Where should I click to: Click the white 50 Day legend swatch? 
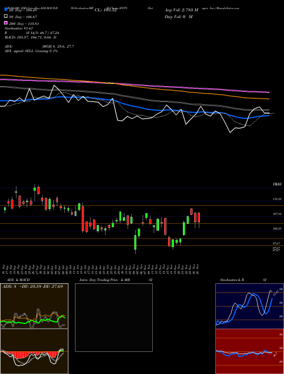point(6,16)
